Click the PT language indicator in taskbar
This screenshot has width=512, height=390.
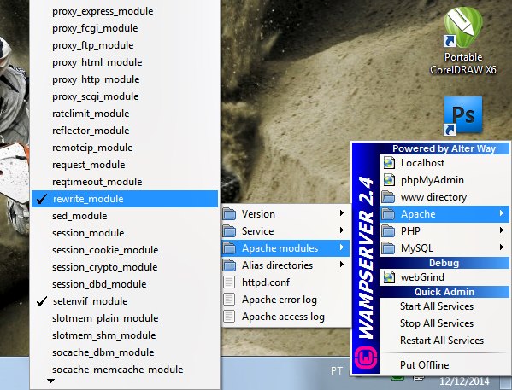(x=336, y=370)
